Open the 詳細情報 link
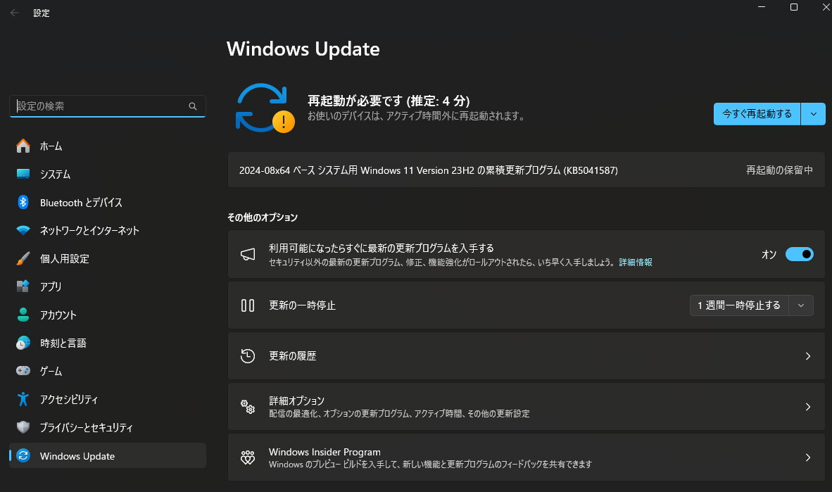Screen dimensions: 832x492 point(636,262)
